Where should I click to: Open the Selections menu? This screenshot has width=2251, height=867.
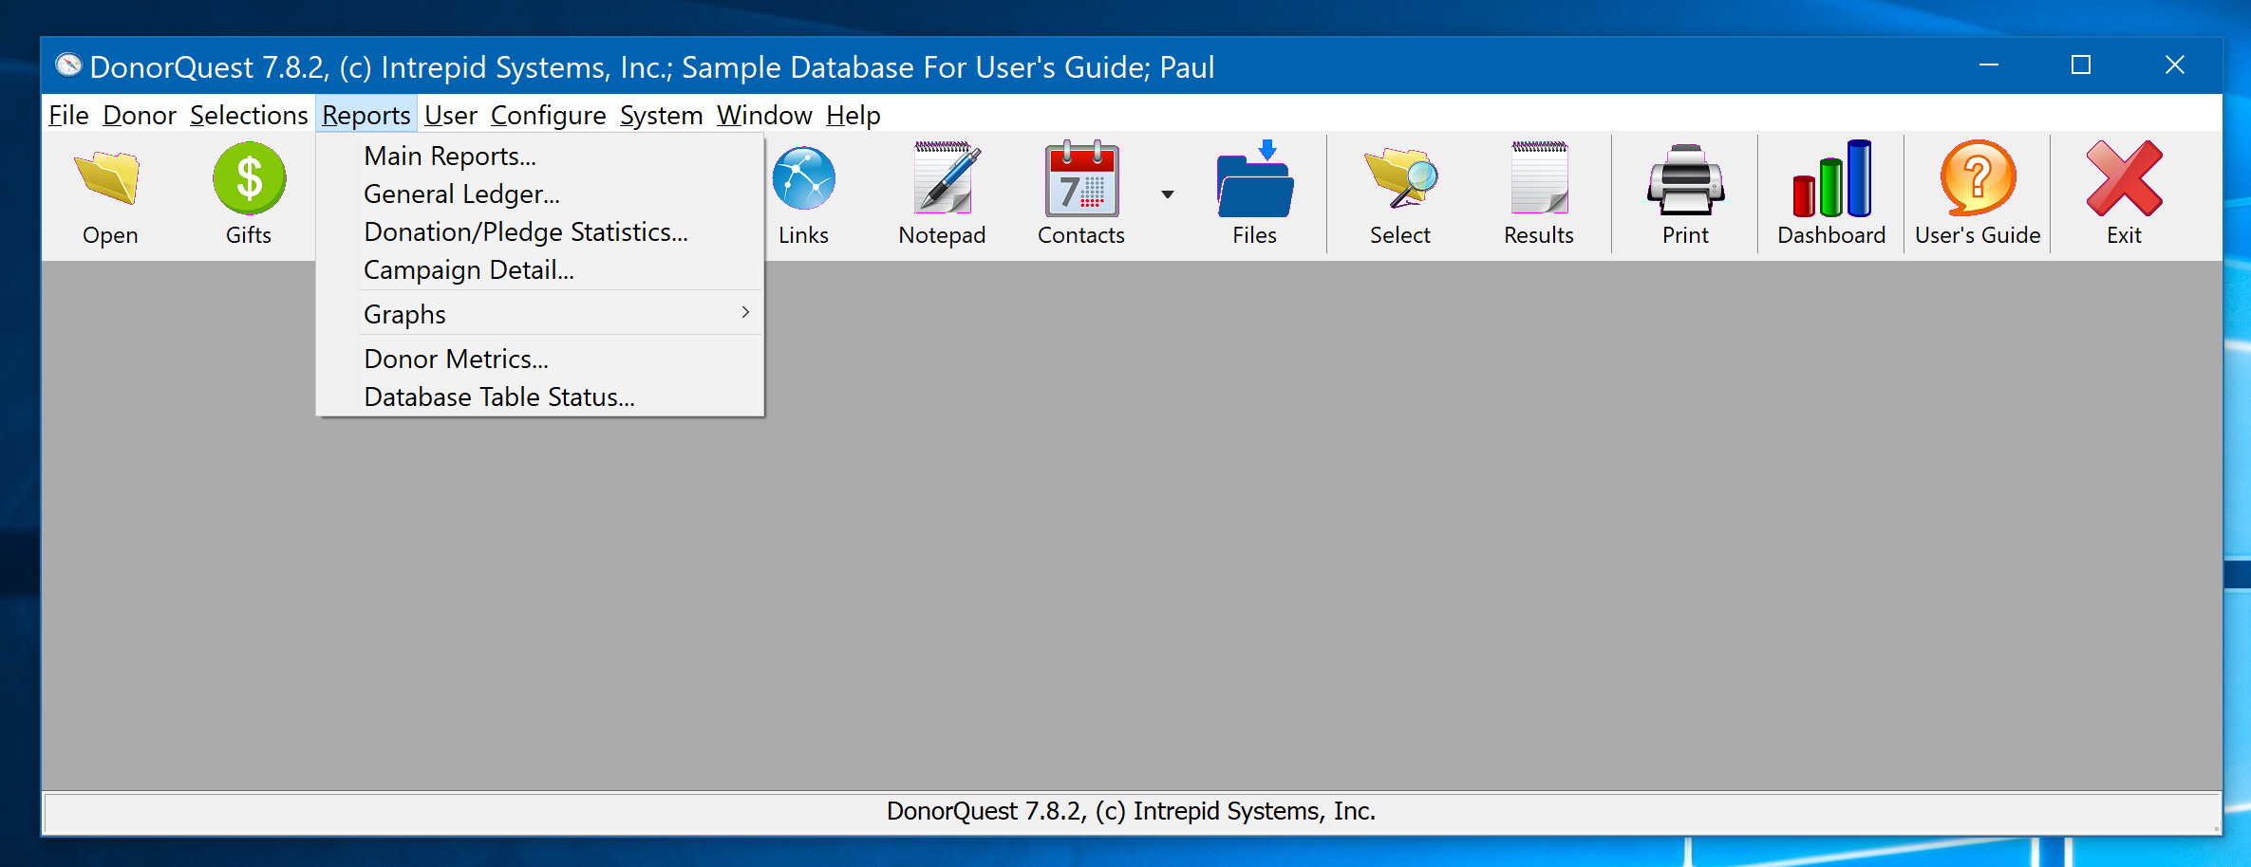249,115
